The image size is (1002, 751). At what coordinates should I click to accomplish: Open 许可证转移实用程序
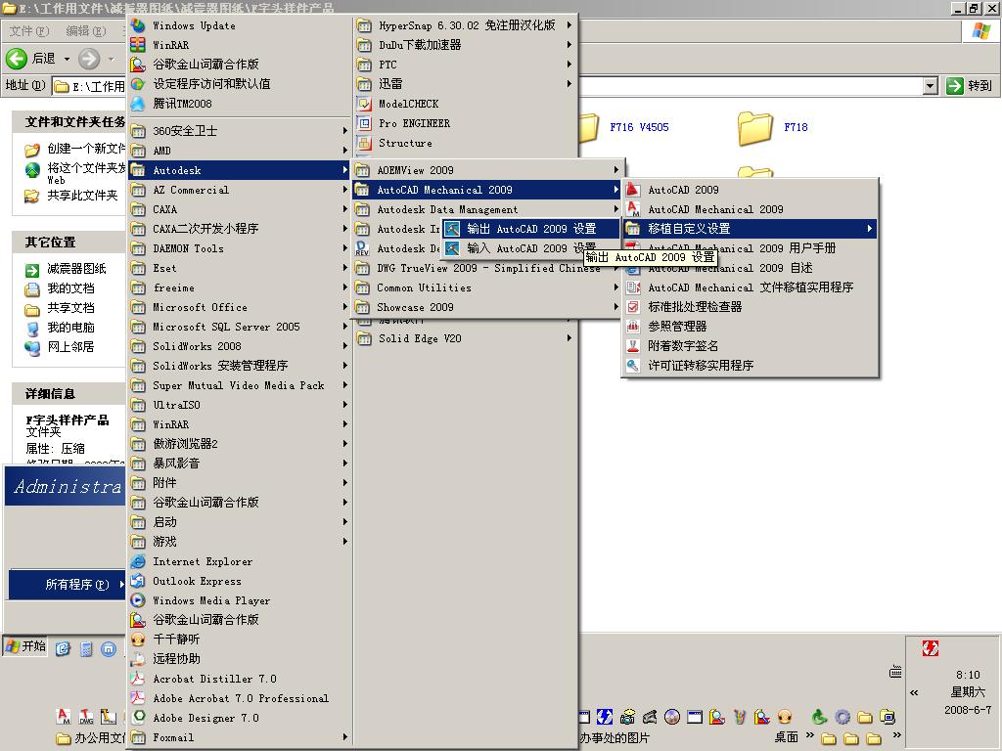click(x=749, y=366)
